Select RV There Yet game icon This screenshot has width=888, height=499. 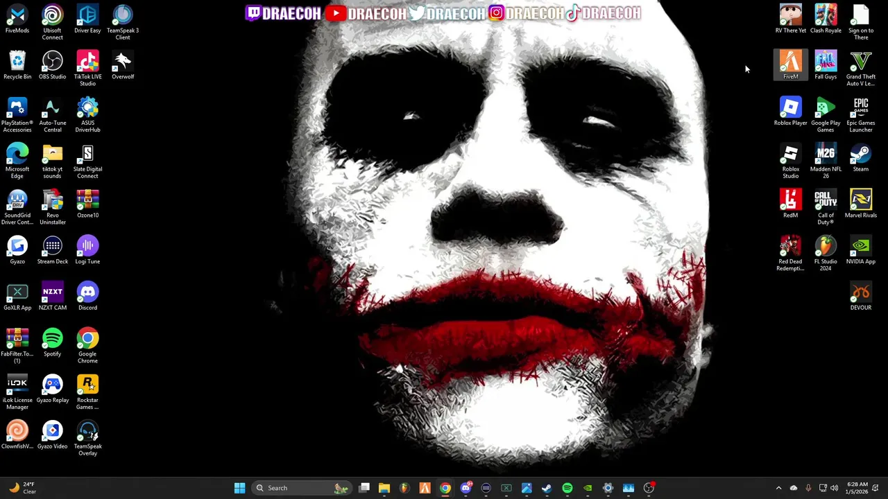coord(791,19)
